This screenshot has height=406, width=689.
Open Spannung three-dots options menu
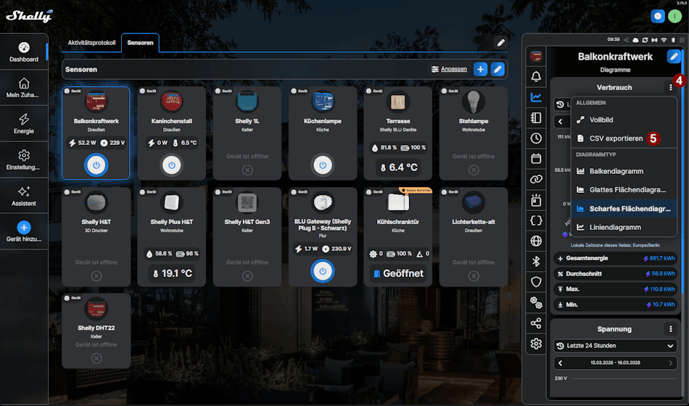(670, 328)
